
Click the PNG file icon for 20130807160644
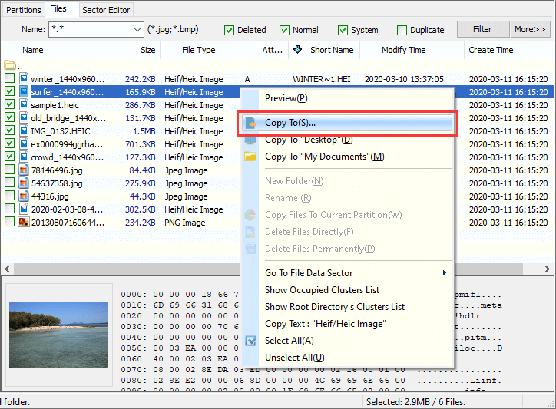(x=23, y=223)
